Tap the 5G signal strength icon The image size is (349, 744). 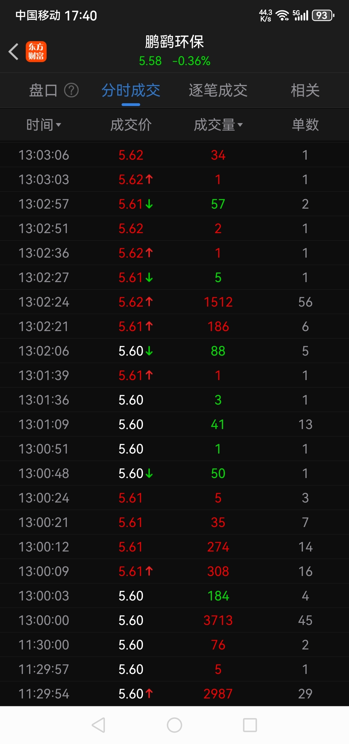tap(300, 15)
